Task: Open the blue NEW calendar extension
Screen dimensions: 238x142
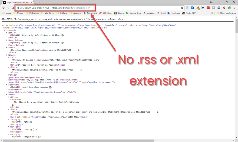Action: tap(203, 8)
